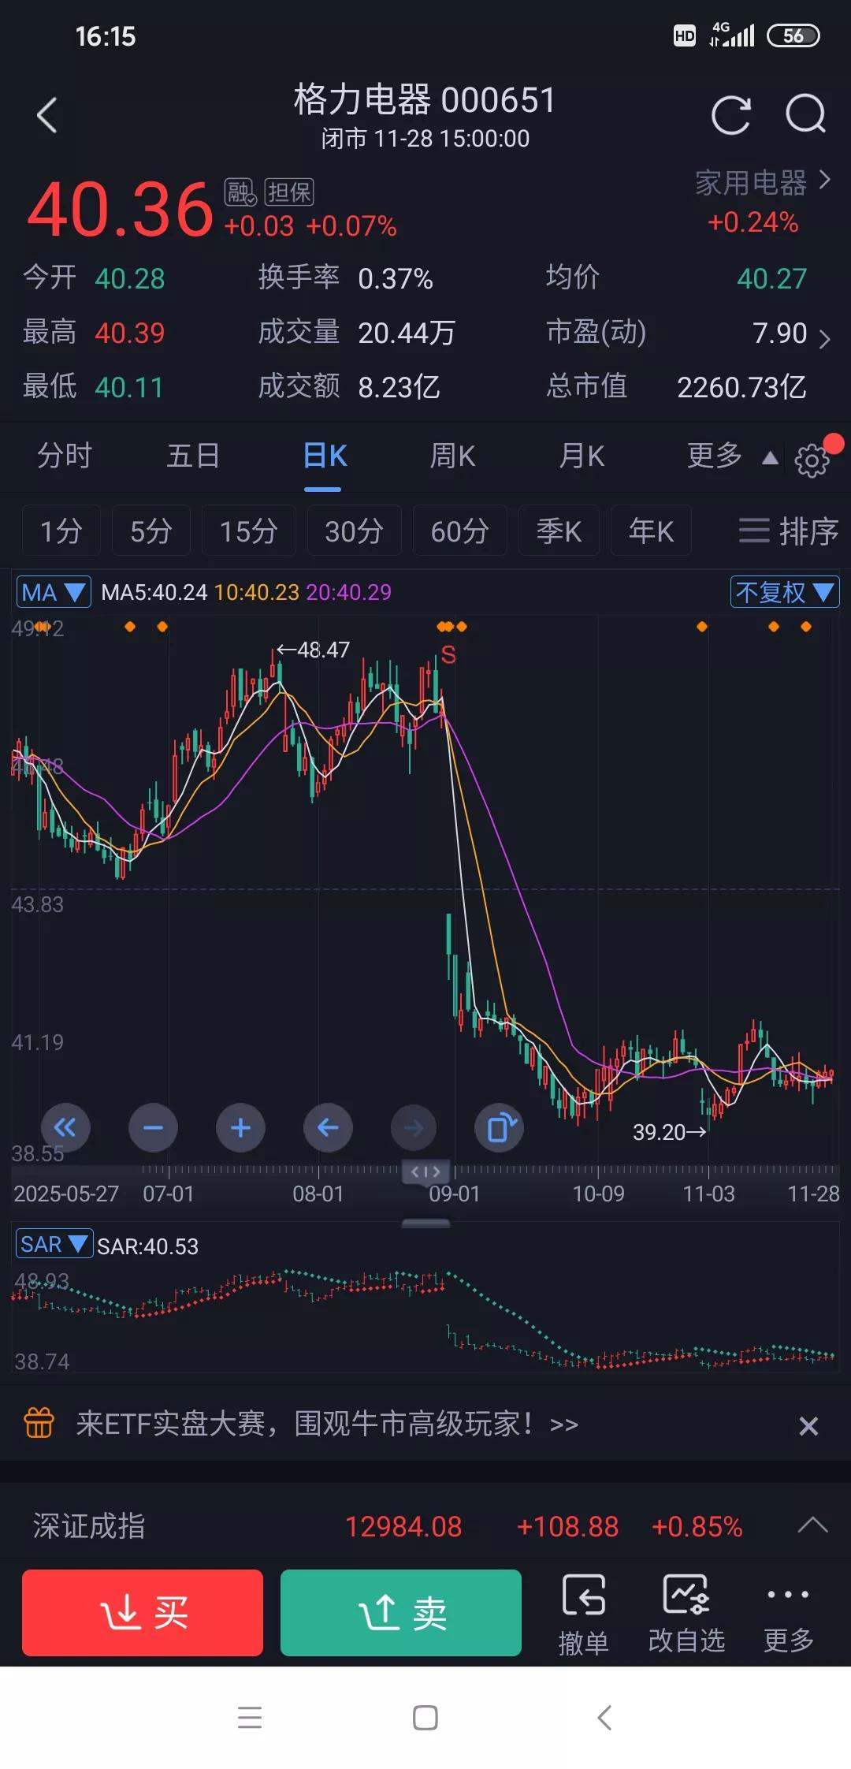
Task: Tap the 融 margin trading badge
Action: point(240,192)
